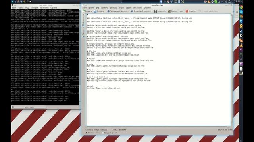This screenshot has width=254, height=142.
Task: Launch VLC media player from the dock
Action: coord(241,45)
